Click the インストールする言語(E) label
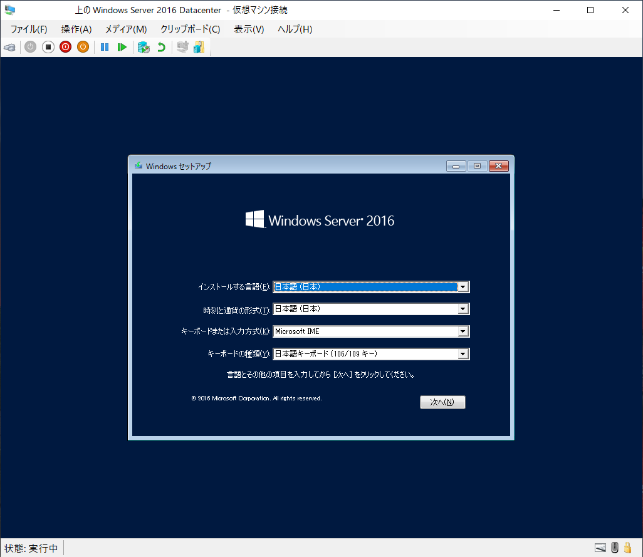 [x=234, y=287]
